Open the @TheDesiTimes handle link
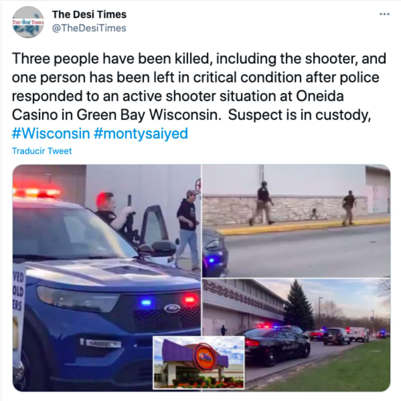Image resolution: width=401 pixels, height=401 pixels. (89, 28)
